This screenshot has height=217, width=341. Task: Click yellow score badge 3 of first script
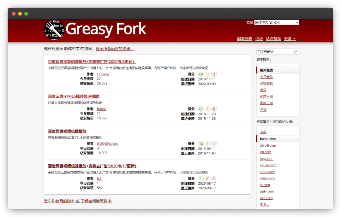[x=207, y=74]
